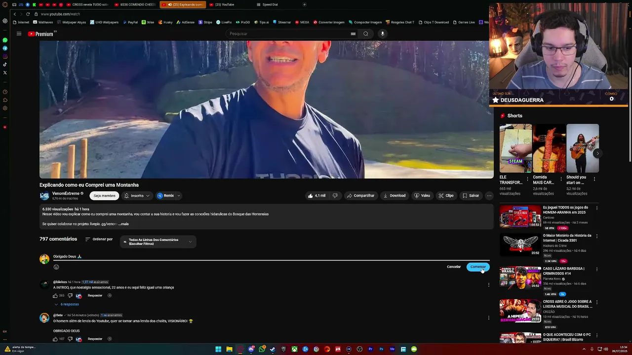Expand 6 respostas replies
Viewport: 632px width, 355px height.
67,304
